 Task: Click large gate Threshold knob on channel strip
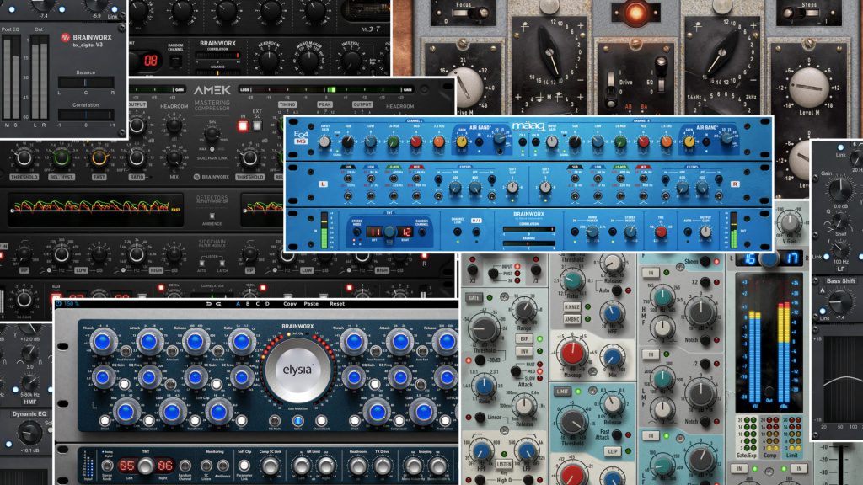point(484,328)
